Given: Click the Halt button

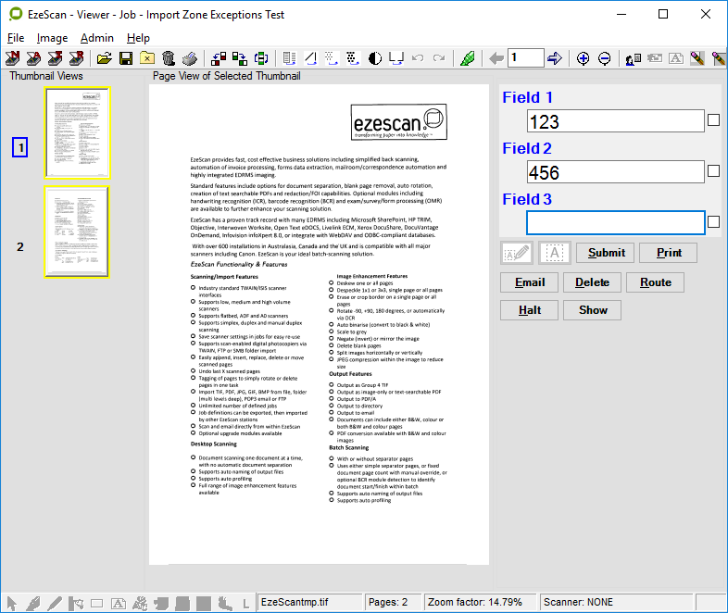Looking at the screenshot, I should pos(530,310).
